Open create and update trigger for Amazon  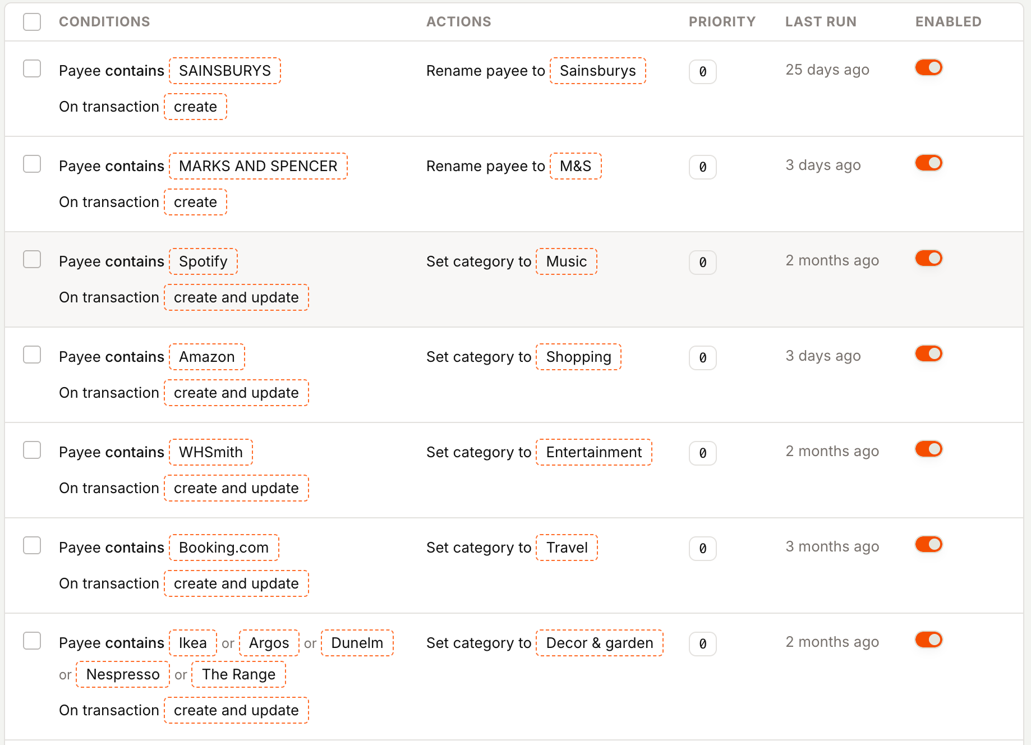pos(236,393)
